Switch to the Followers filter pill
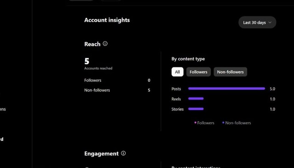The height and width of the screenshot is (168, 294). [x=198, y=72]
